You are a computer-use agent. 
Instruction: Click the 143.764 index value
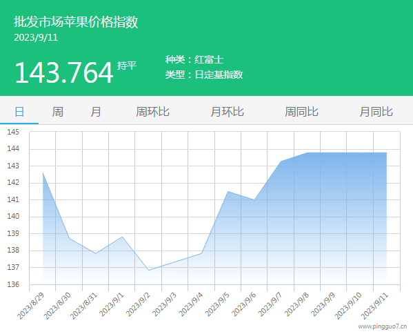pos(64,72)
